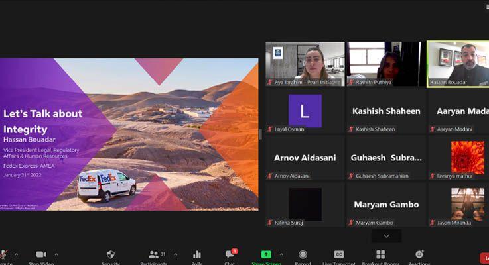Screen dimensions: 489x265
Task: Start recording with Record icon
Action: (303, 254)
